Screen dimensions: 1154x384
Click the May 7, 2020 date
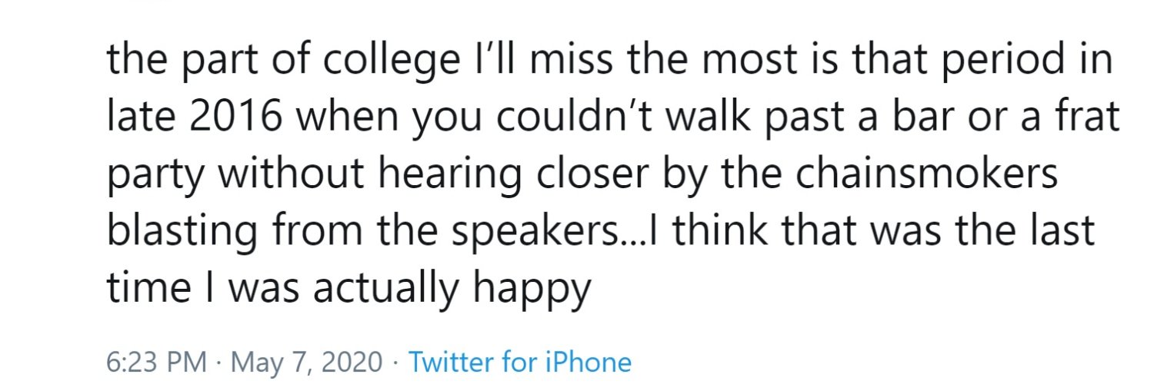click(306, 362)
